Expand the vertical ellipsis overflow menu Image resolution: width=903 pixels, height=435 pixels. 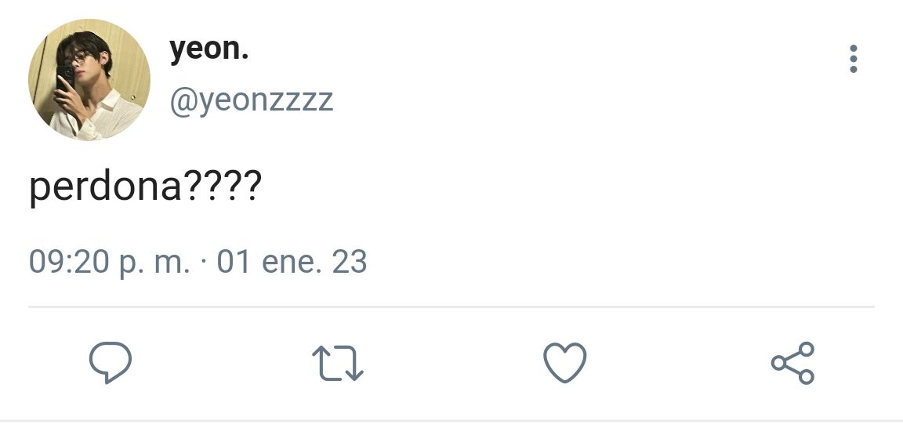pos(853,59)
